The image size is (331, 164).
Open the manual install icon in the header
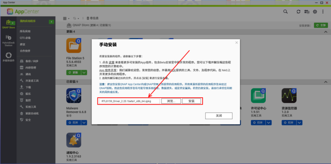click(307, 12)
